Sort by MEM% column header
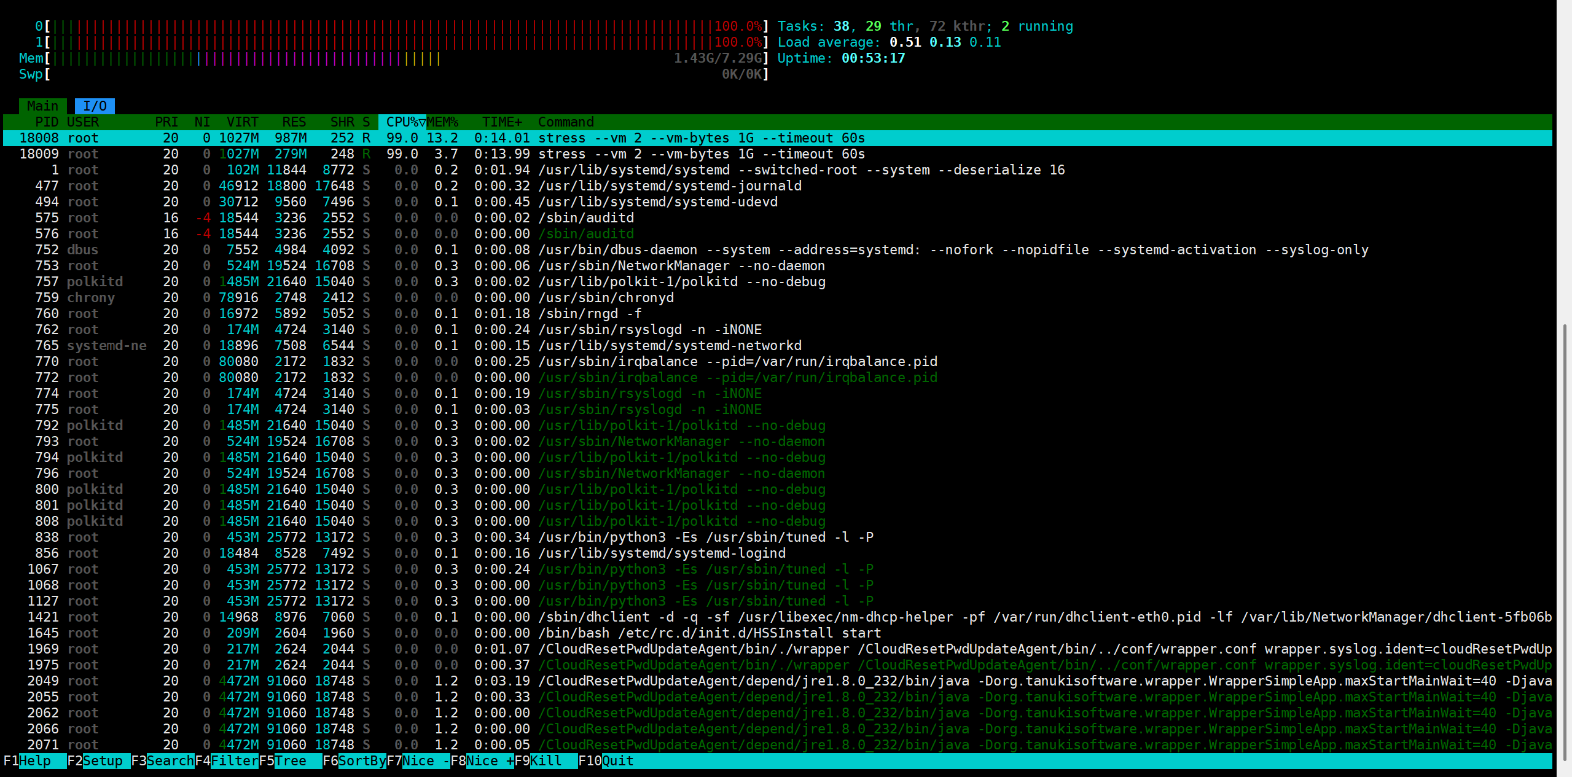 point(443,122)
